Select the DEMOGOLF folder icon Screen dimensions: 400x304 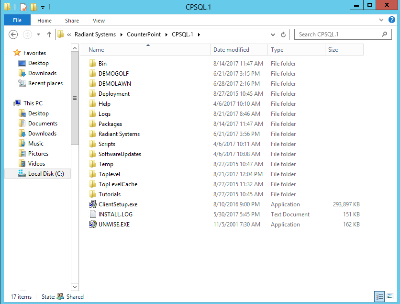pos(93,74)
